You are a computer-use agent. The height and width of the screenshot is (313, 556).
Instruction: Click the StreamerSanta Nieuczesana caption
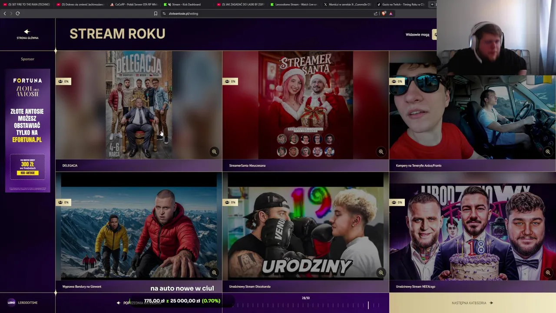(x=247, y=166)
